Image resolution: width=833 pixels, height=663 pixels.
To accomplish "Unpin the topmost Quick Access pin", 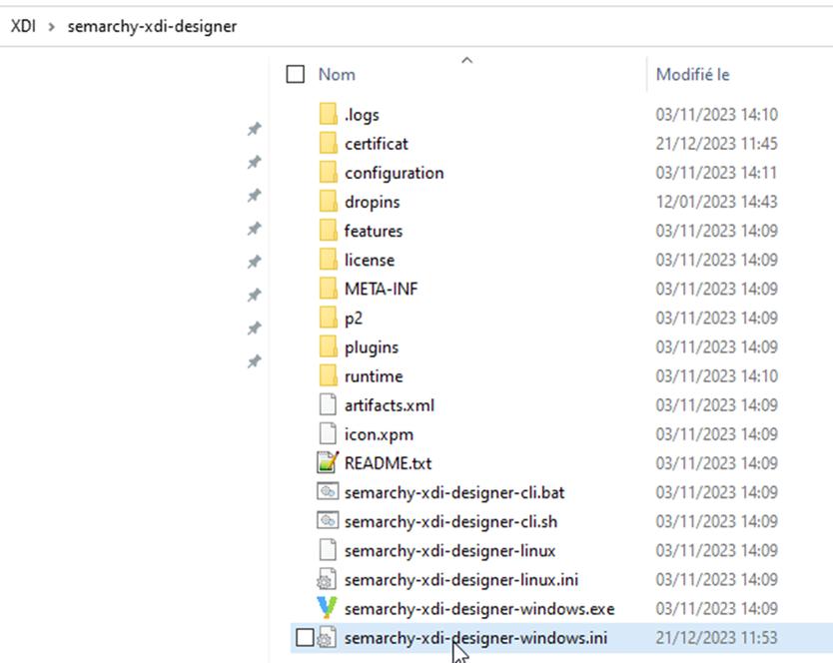I will (x=254, y=129).
